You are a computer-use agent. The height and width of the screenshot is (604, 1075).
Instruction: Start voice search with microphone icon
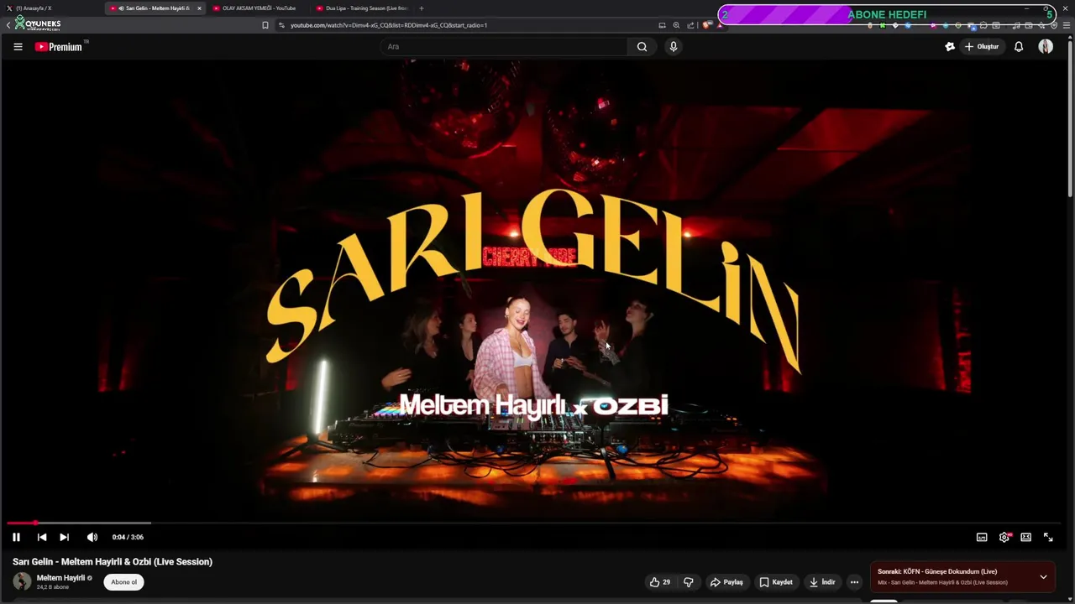[x=673, y=47]
